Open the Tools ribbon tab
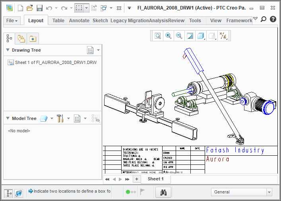 (195, 21)
